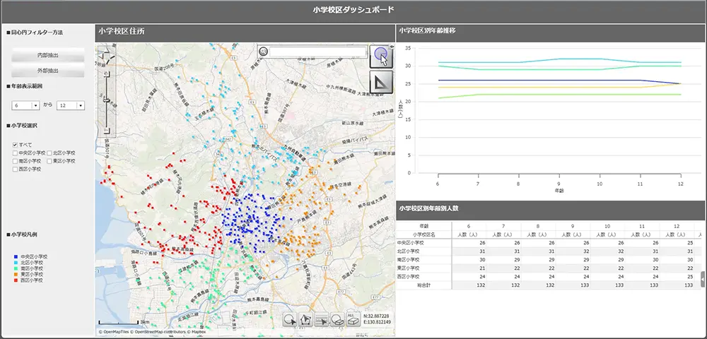Select the concentric circle tool on the map
Viewport: 707px width, 339px height.
click(380, 55)
